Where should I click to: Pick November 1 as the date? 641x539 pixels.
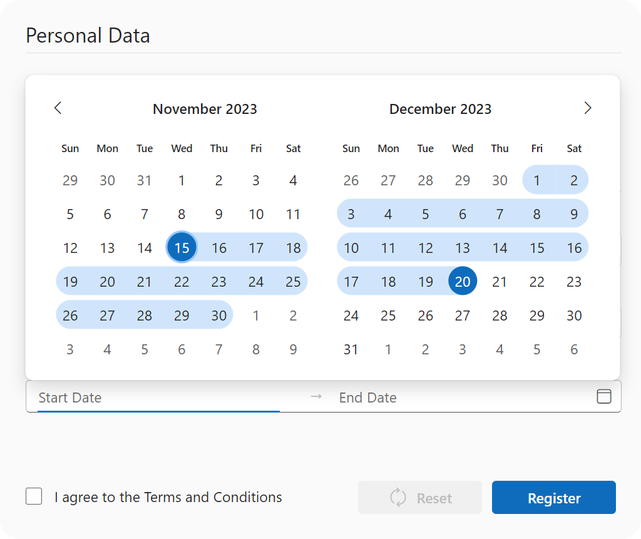point(182,181)
